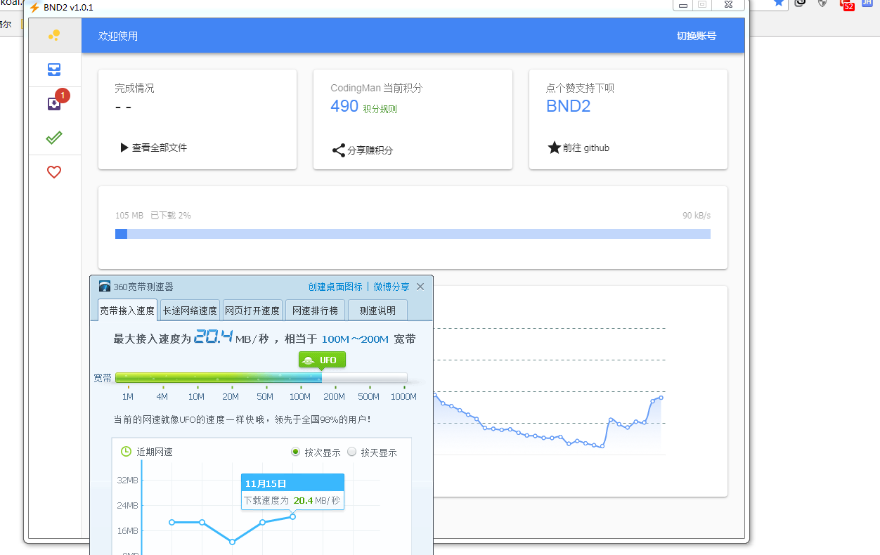Expand 查看全部文件 with the triangle arrow
Image resolution: width=880 pixels, height=555 pixels.
(x=124, y=148)
